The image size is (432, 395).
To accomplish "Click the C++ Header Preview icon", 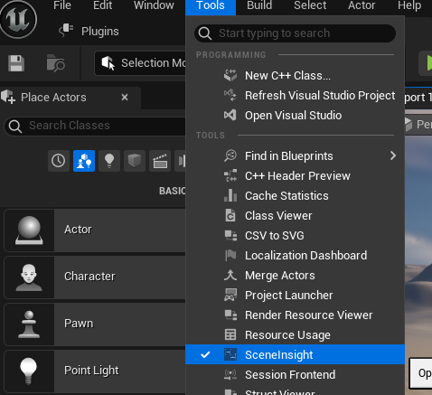I will point(230,175).
